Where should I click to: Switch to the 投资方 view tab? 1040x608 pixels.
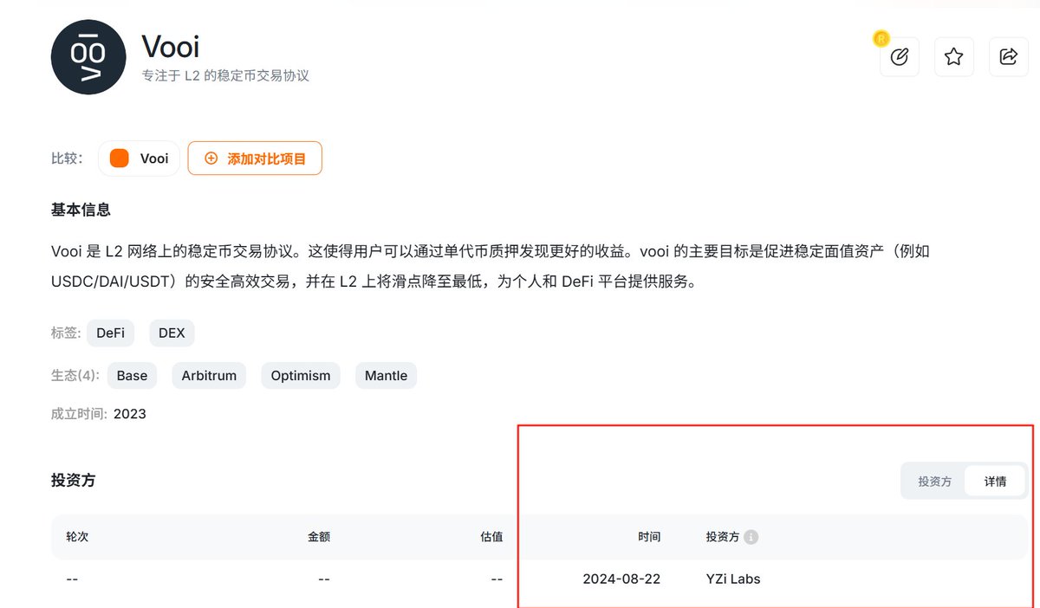935,482
